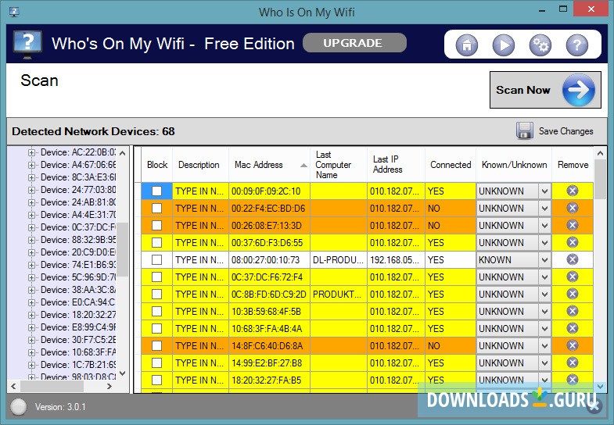
Task: Remove device 14:99:E2:BF:27:B8
Action: (573, 362)
